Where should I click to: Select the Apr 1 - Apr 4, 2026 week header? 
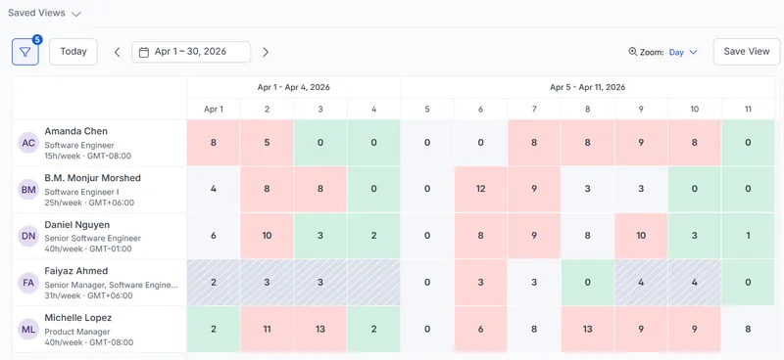coord(293,87)
